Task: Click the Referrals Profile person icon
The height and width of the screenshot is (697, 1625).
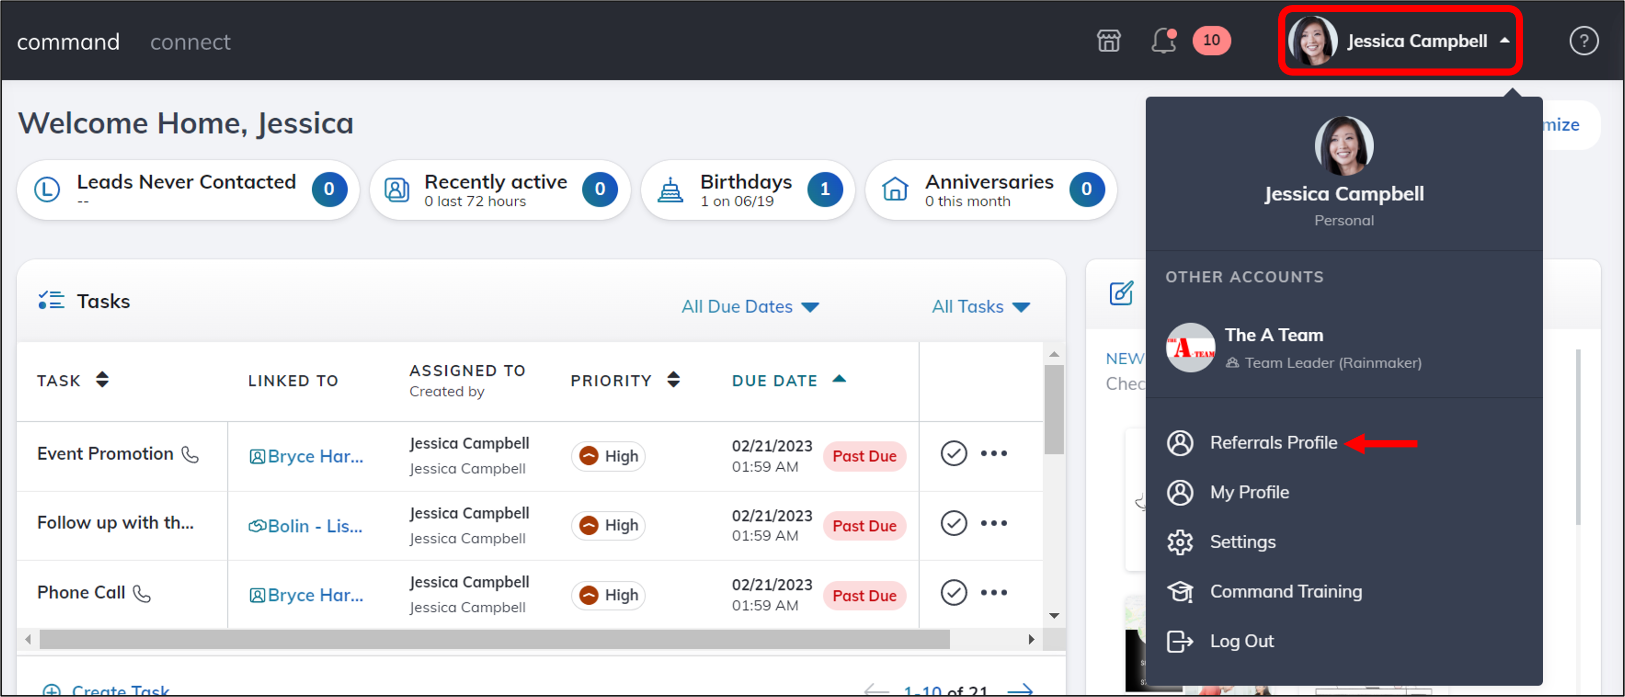Action: click(x=1180, y=443)
